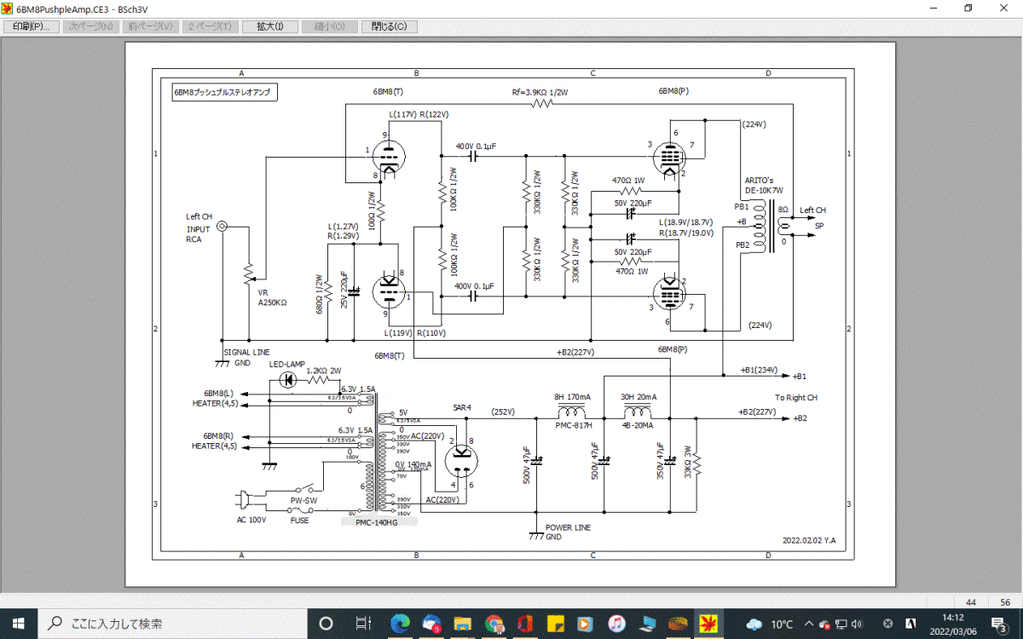Click the BSch3V app icon in title bar

tap(9, 8)
